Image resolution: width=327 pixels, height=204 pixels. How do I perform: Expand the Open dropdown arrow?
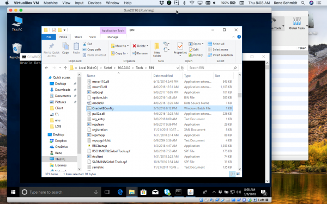[203, 44]
